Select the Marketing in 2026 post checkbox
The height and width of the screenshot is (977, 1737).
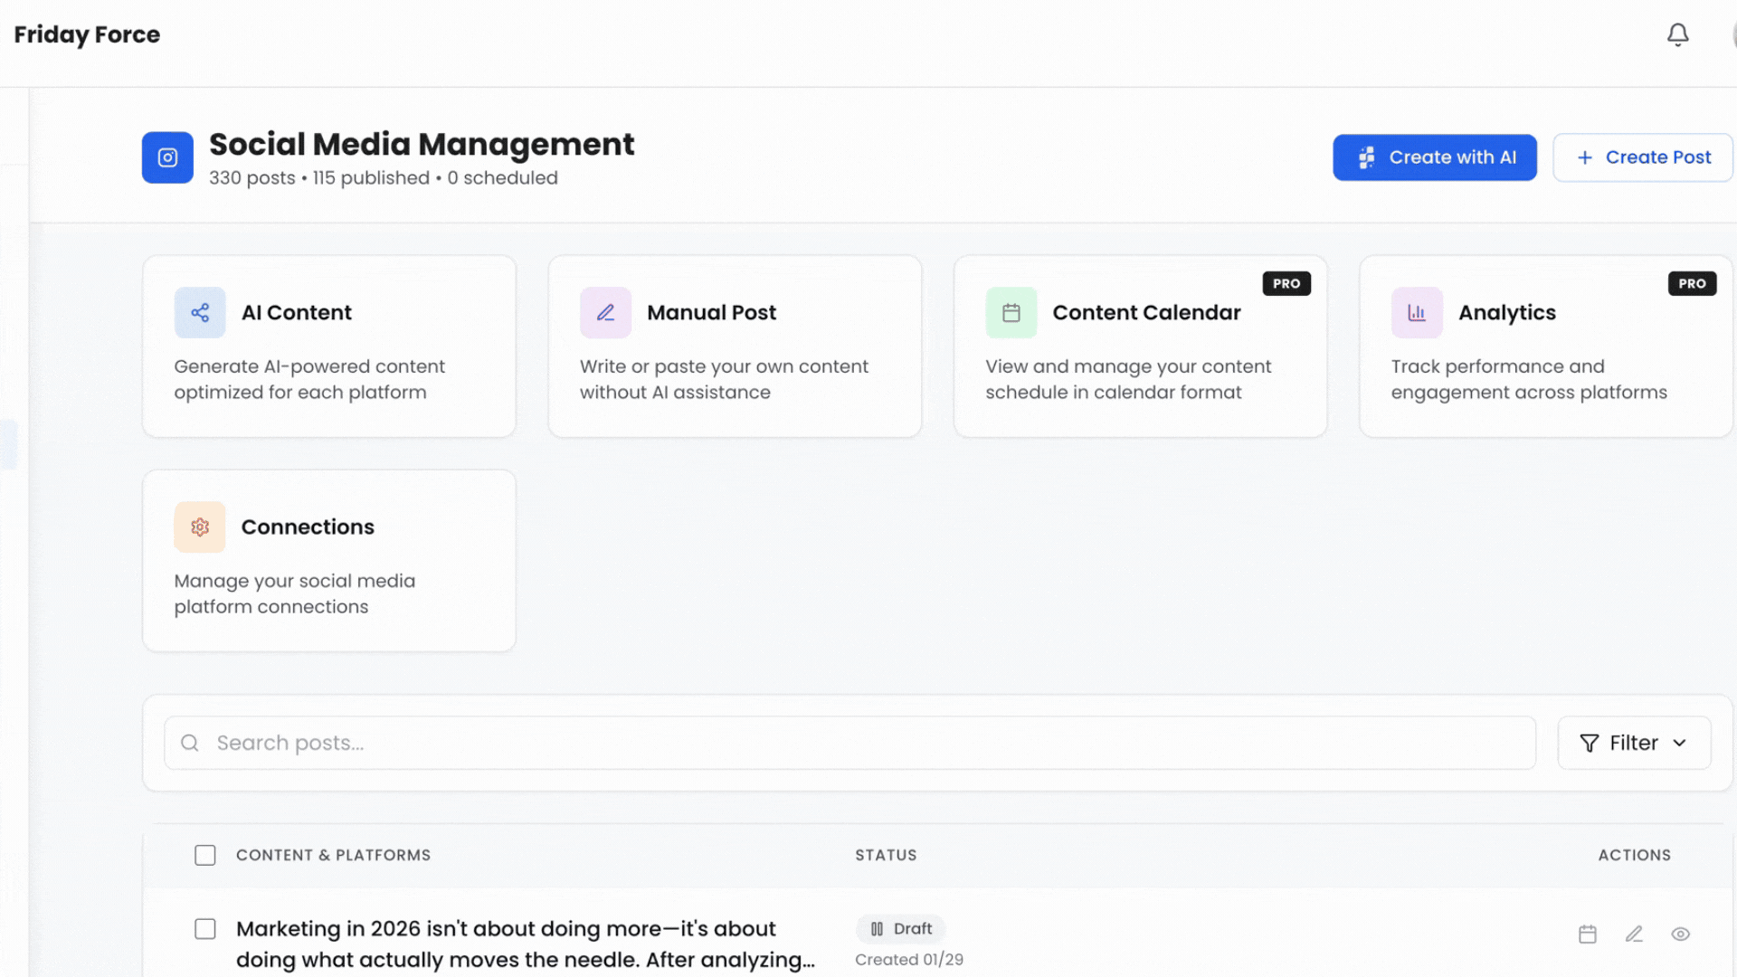point(205,929)
